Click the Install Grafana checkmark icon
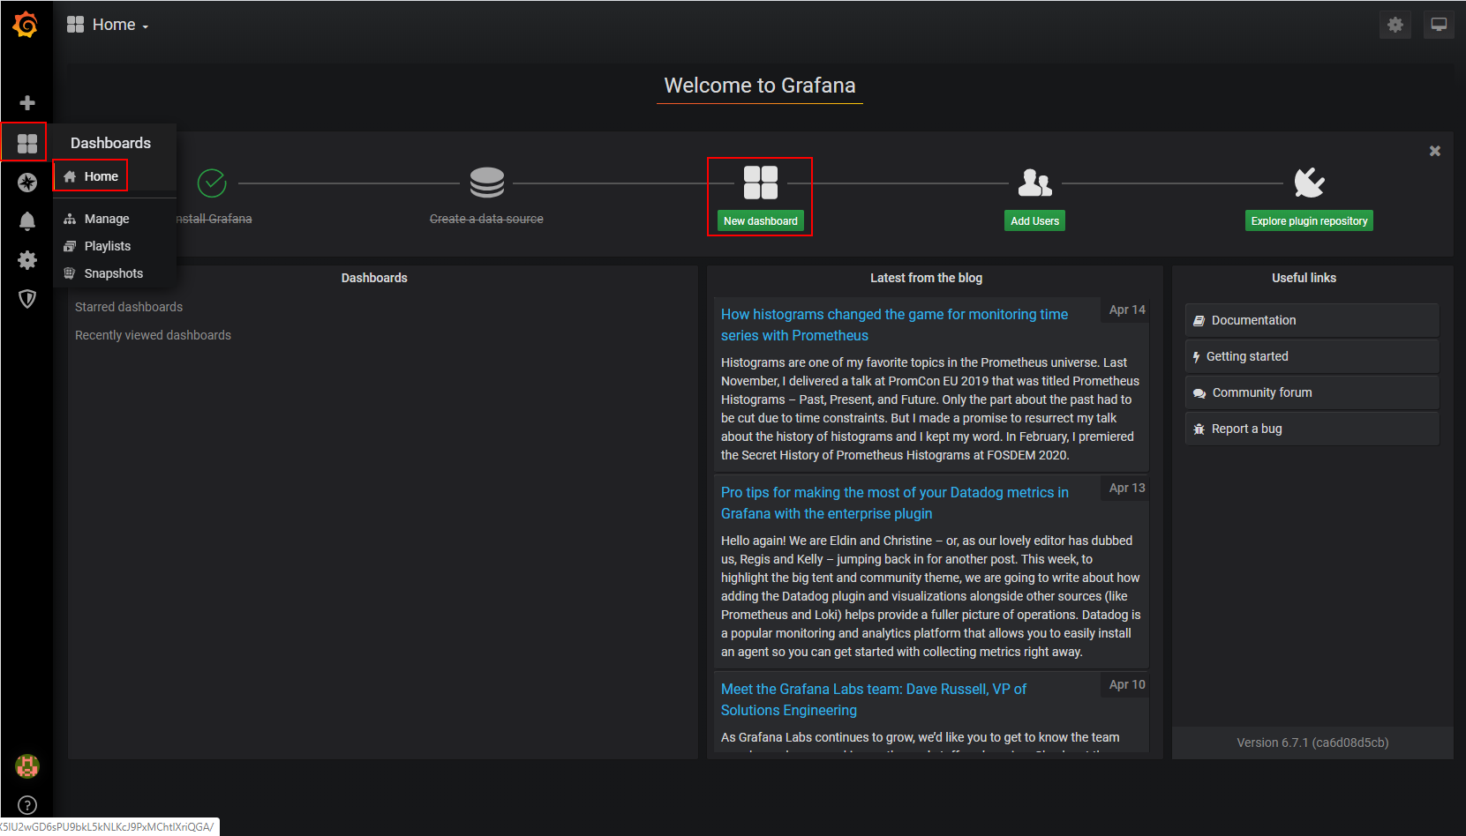 tap(212, 183)
